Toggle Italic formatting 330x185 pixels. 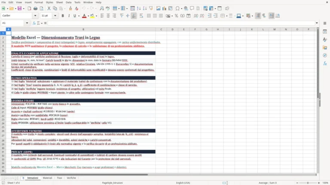point(69,16)
